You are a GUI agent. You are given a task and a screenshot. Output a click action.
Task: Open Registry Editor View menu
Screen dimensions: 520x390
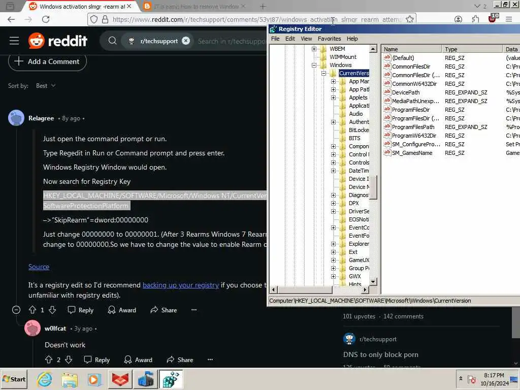pos(306,39)
